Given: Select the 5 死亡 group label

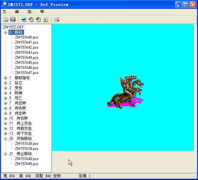Looking at the screenshot, I should [16, 98].
